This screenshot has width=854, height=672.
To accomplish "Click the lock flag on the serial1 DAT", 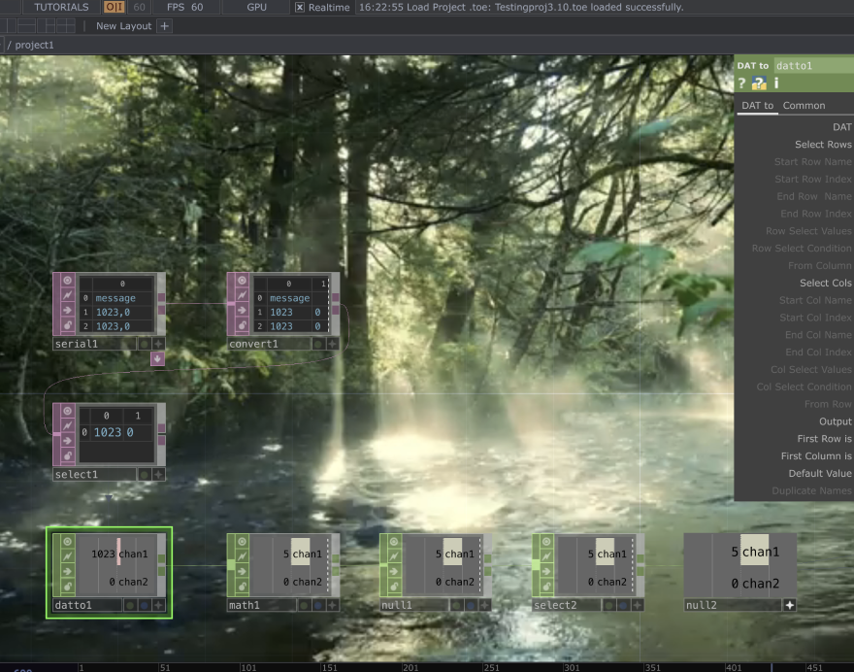I will click(x=67, y=324).
